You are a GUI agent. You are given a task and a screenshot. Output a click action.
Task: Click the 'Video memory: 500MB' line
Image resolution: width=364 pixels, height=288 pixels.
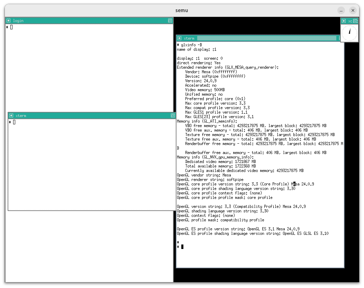[x=205, y=90]
